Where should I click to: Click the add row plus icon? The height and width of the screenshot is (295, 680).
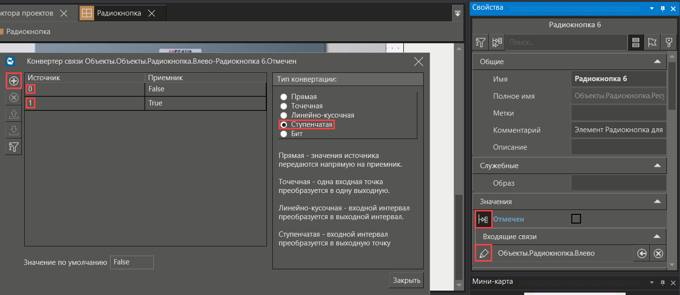[14, 81]
